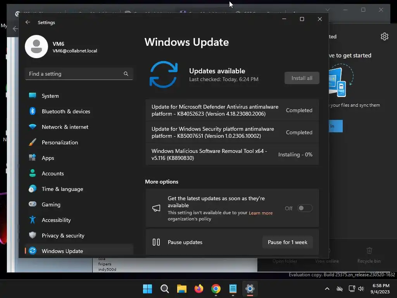
Task: Open Privacy & security settings
Action: pyautogui.click(x=79, y=236)
